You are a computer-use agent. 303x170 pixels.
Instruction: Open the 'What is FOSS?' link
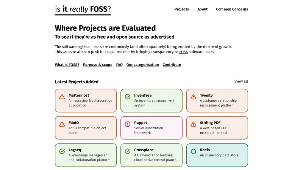pos(67,65)
